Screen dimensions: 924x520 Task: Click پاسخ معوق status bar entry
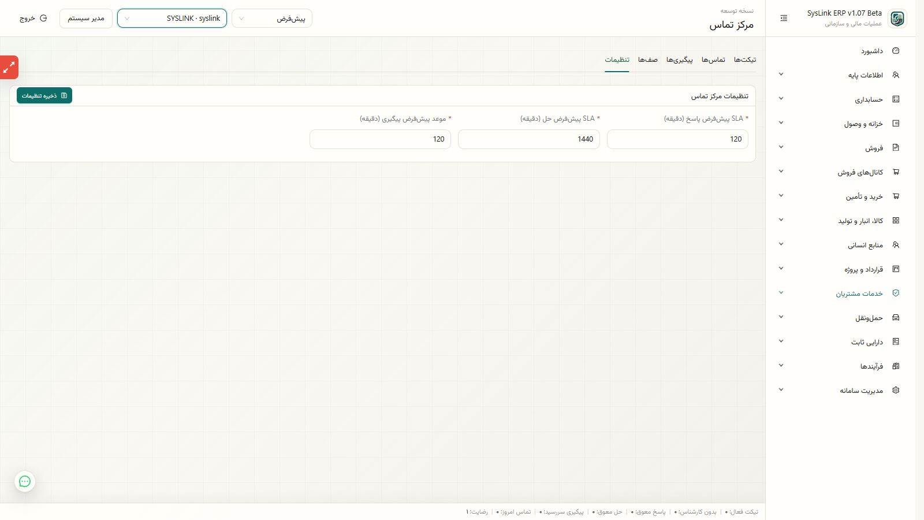click(x=649, y=512)
